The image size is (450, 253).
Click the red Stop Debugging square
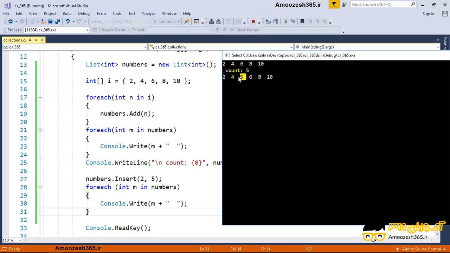[253, 21]
